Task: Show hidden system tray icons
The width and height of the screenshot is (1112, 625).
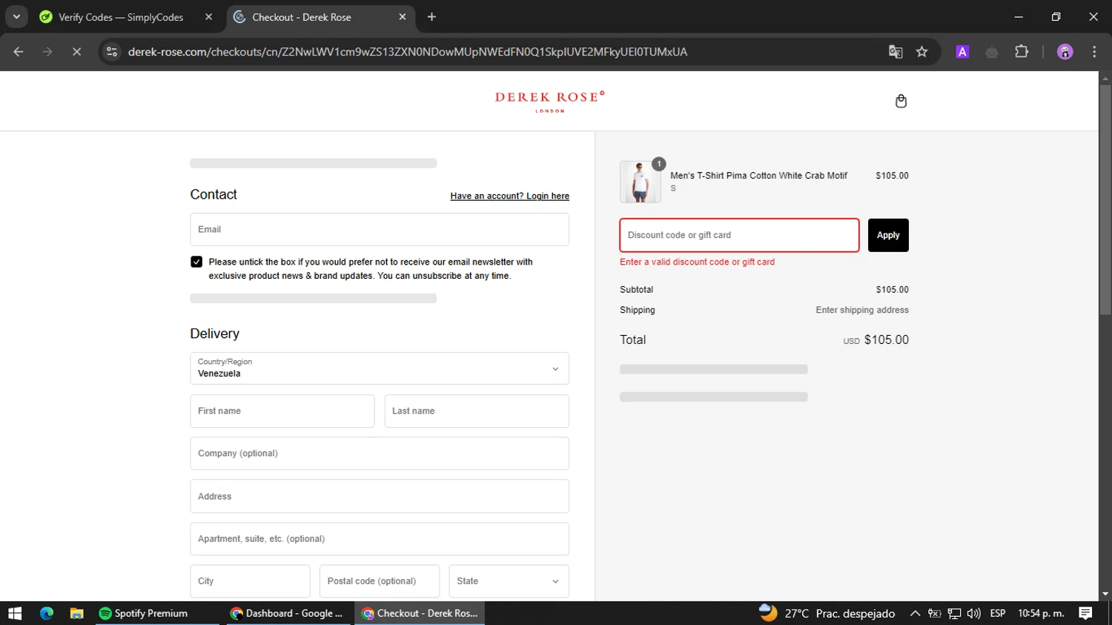Action: (x=915, y=613)
